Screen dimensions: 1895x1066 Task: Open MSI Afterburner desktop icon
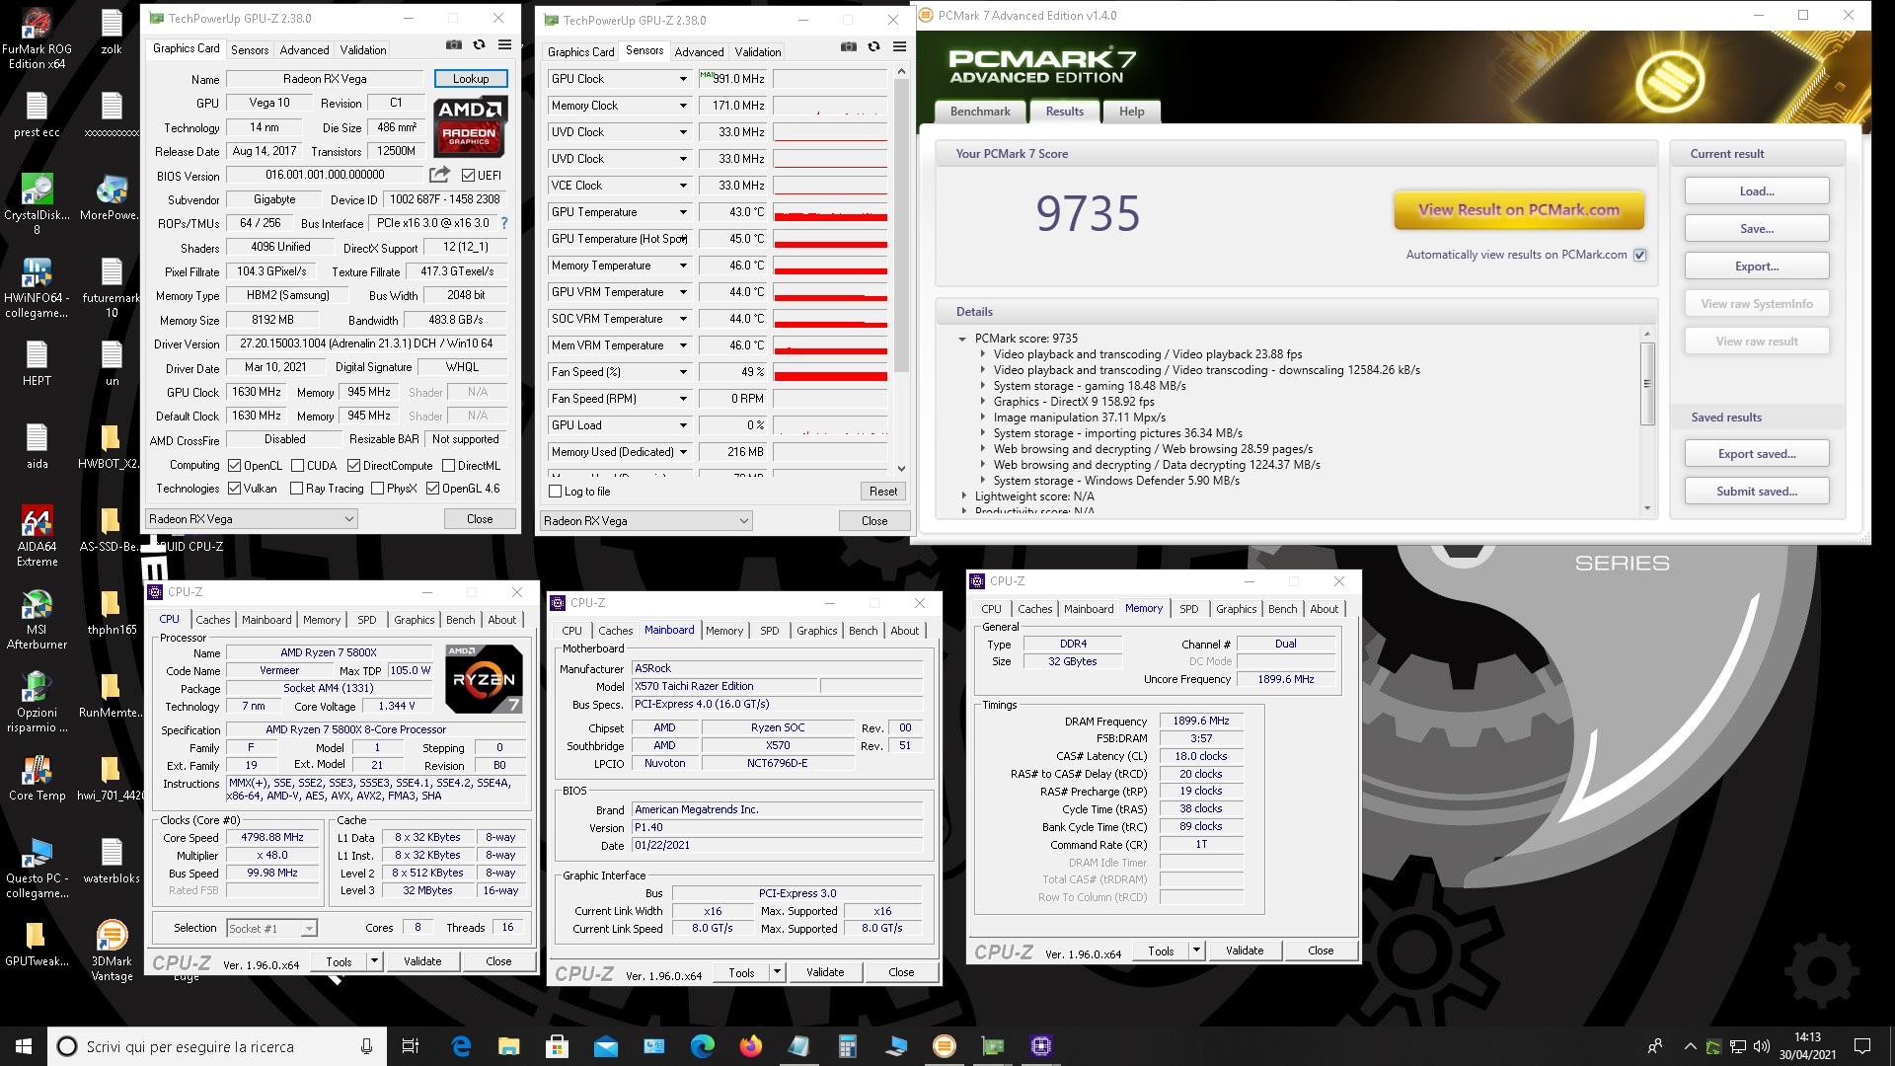click(37, 619)
